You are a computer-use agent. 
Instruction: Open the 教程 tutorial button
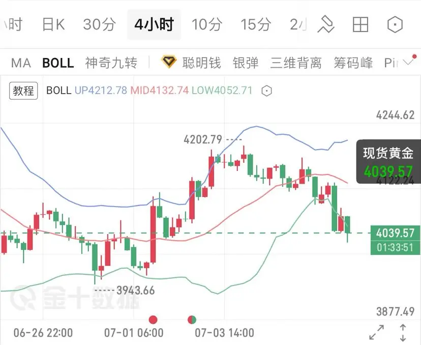click(x=23, y=91)
